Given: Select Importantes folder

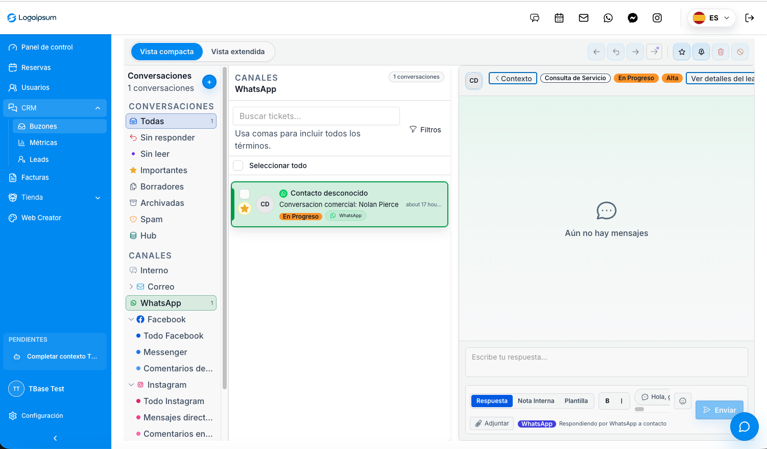Looking at the screenshot, I should point(171,170).
